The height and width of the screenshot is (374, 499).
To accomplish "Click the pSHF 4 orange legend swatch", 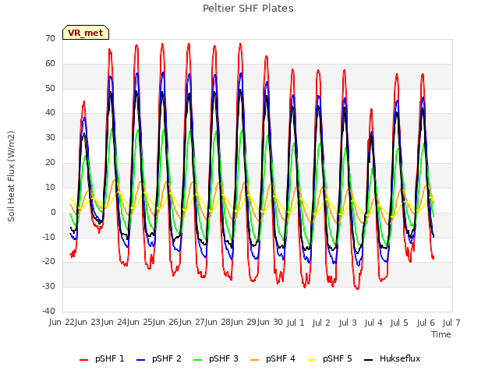I will (255, 360).
